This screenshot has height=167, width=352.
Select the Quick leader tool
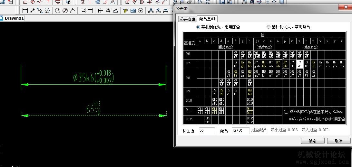pos(126,11)
